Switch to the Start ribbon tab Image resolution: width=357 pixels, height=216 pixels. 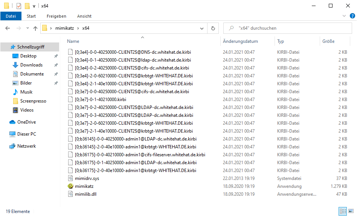point(31,16)
